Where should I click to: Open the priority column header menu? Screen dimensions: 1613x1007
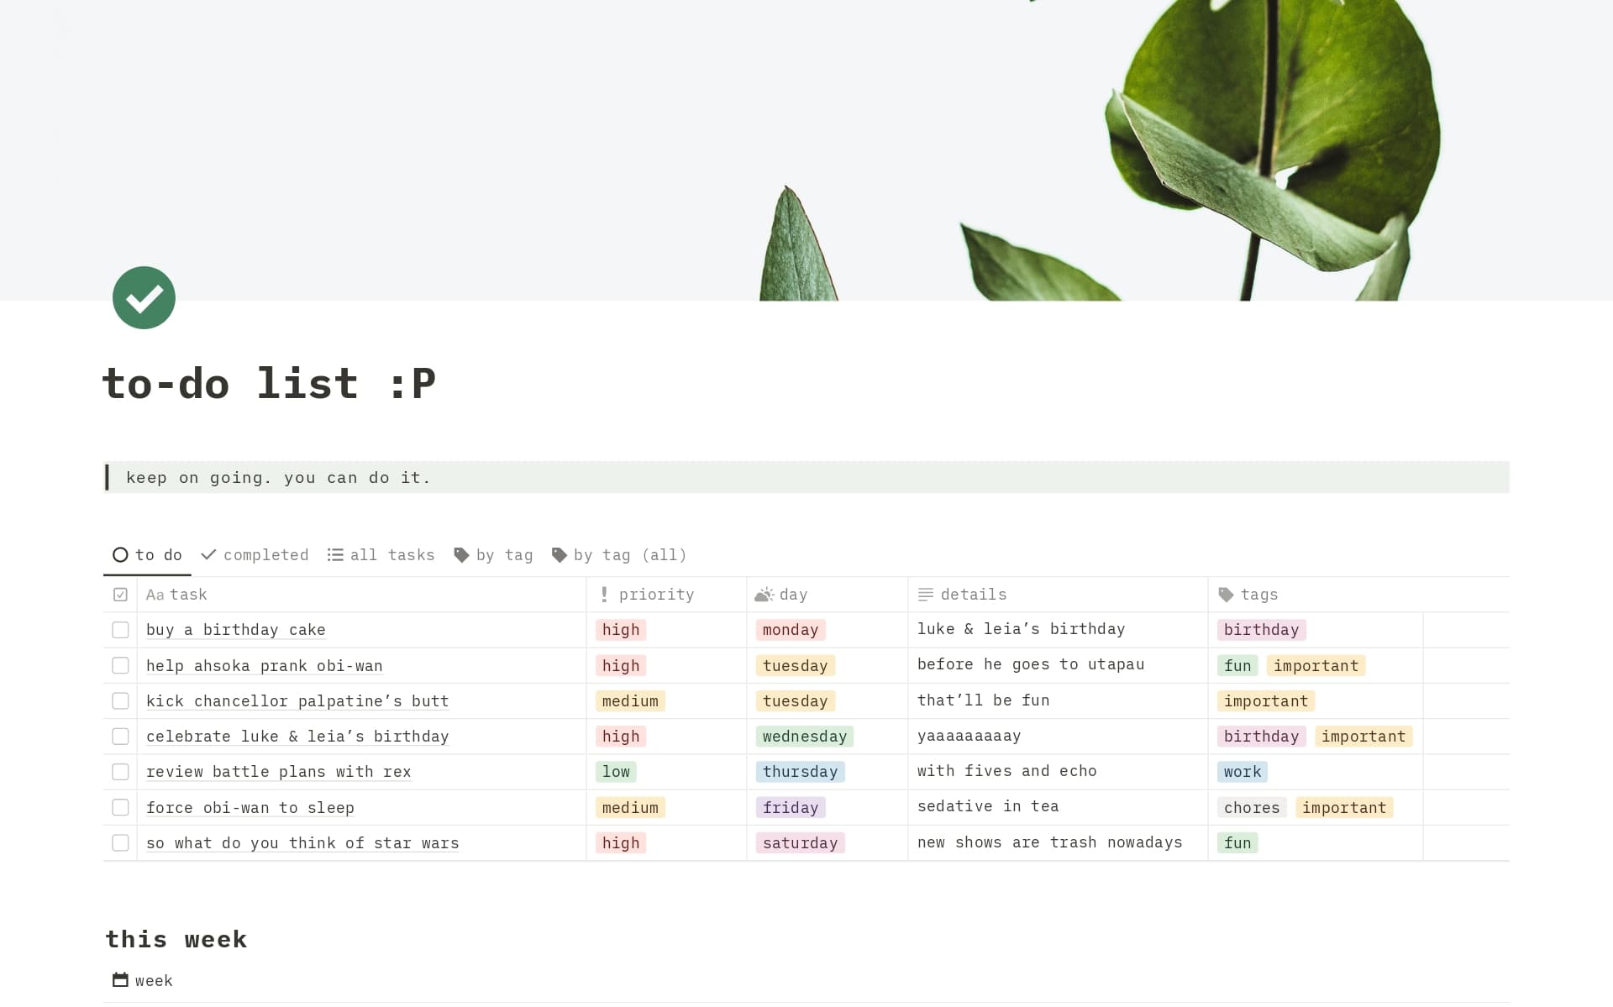click(656, 594)
